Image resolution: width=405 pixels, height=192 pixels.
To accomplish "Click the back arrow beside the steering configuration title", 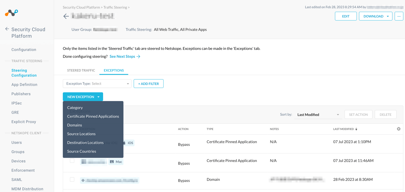I will tap(66, 16).
